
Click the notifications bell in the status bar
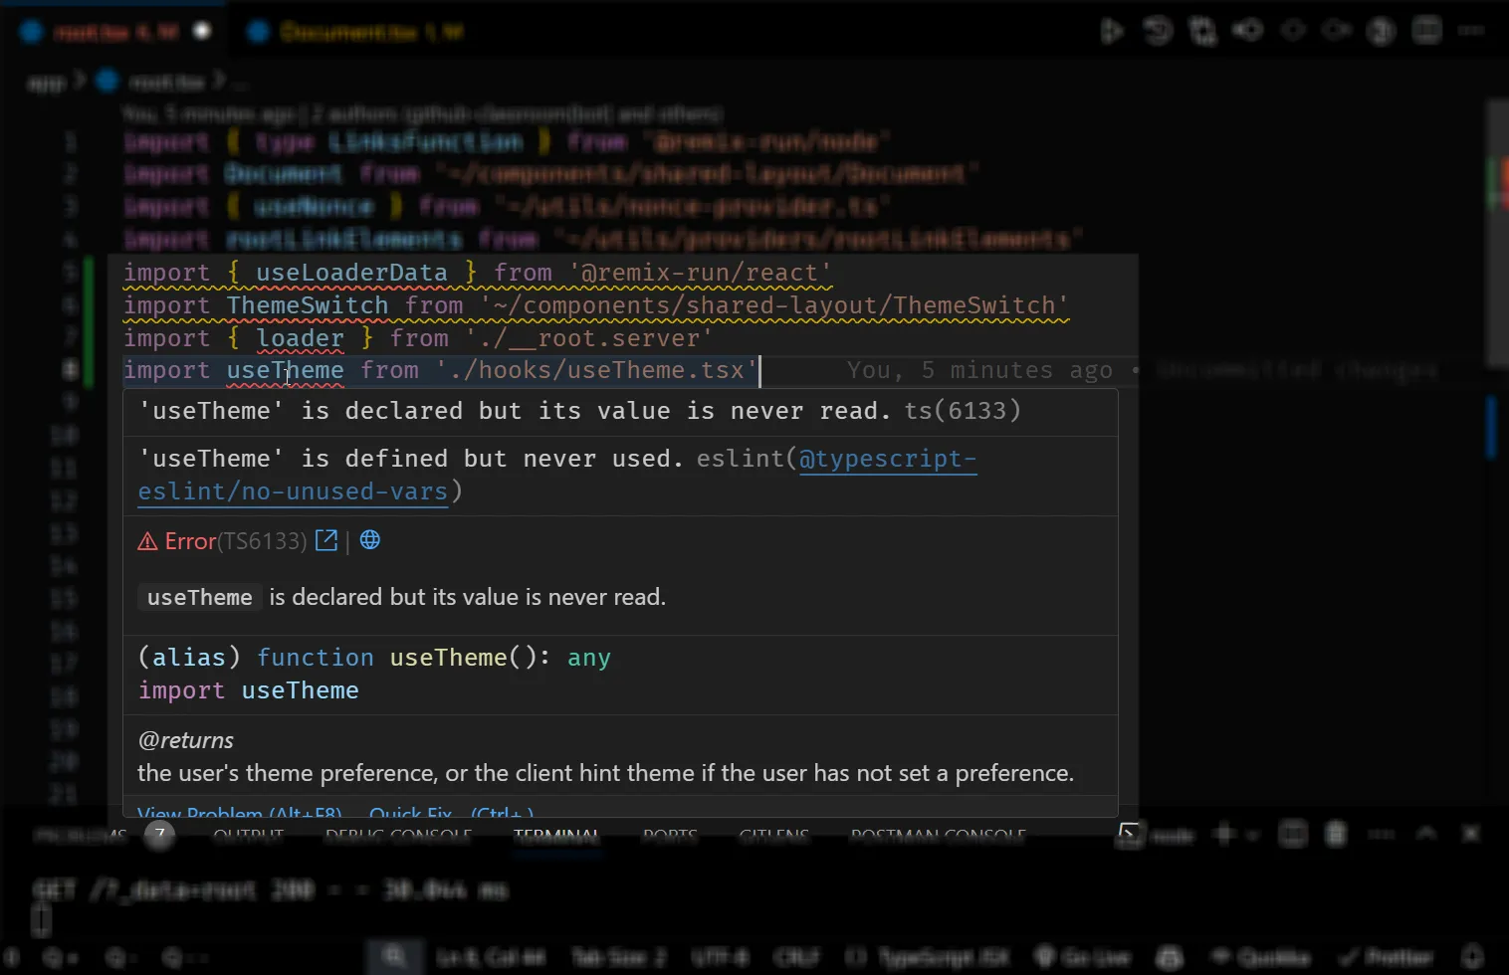(x=1472, y=956)
